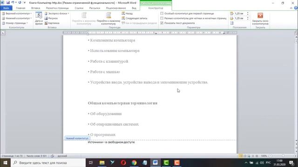The image size is (298, 167).
Task: Open File Explorer from taskbar
Action: 102,163
